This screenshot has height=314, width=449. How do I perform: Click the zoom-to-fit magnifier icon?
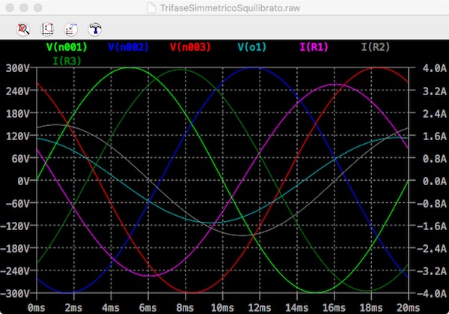tap(24, 29)
